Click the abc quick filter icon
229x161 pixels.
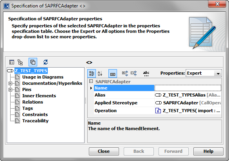click(x=146, y=73)
